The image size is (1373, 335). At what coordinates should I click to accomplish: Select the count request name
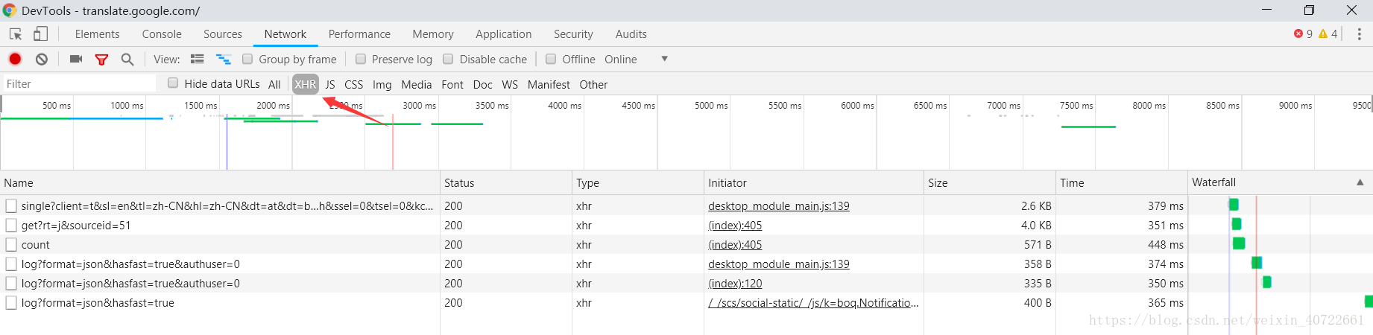coord(36,245)
